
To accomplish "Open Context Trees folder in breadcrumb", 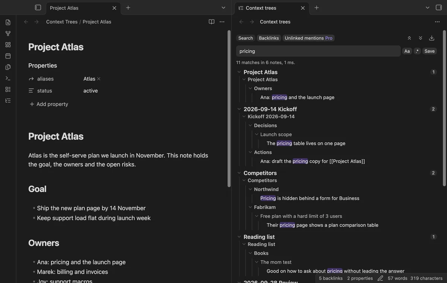I will point(62,22).
